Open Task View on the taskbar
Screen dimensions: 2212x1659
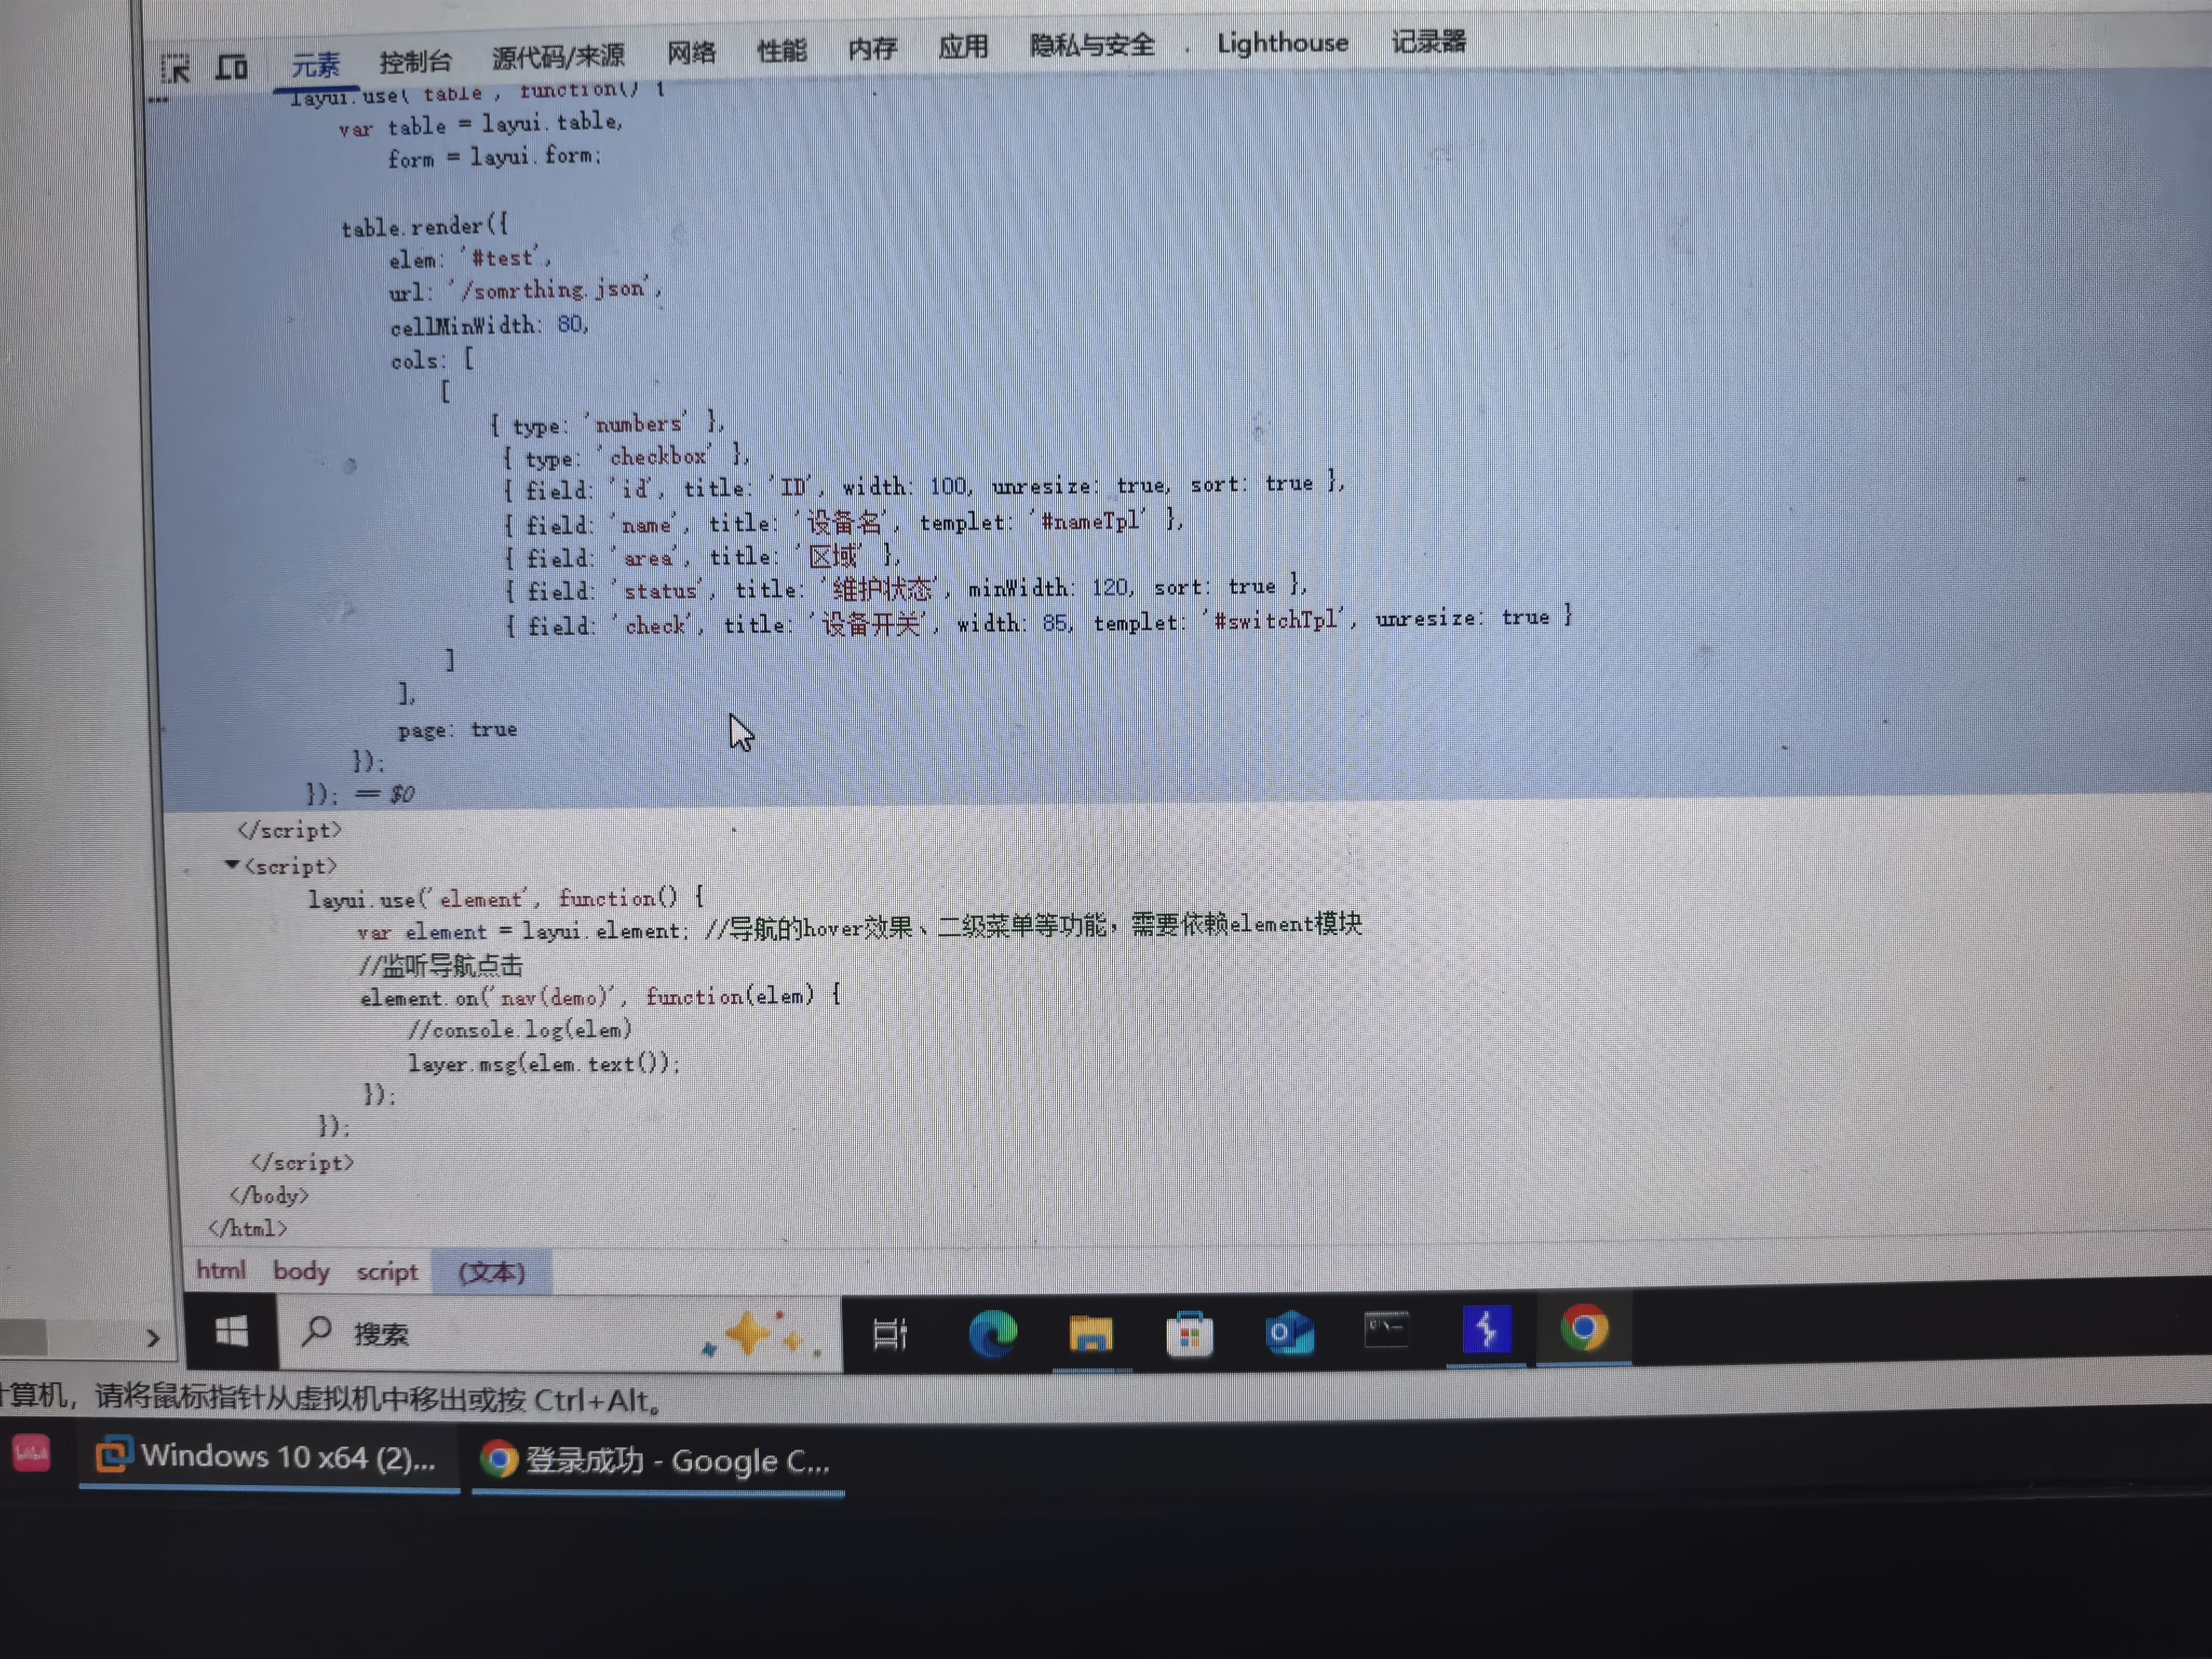click(889, 1334)
